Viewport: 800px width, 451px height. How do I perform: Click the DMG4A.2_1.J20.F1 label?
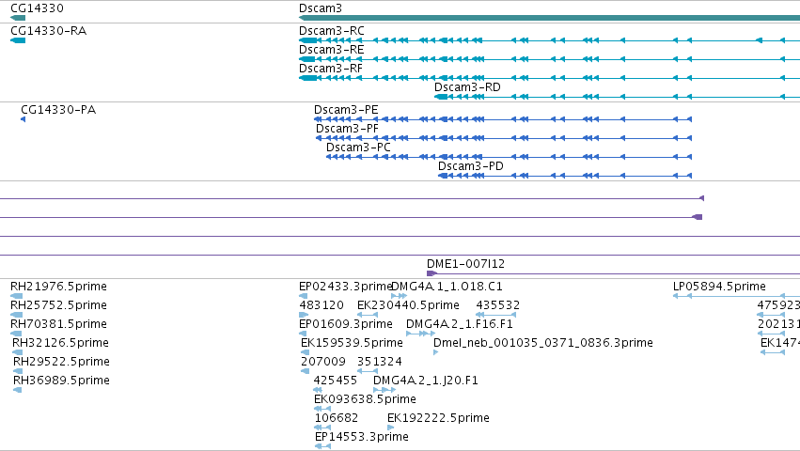point(426,381)
